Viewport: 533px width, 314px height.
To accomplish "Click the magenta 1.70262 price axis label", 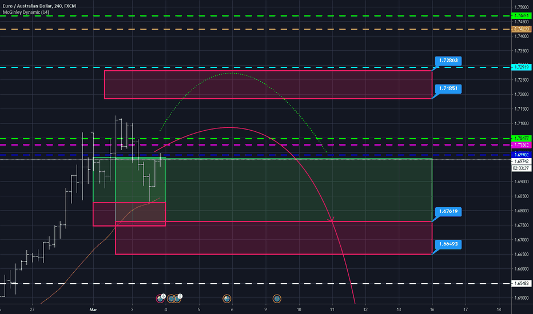I will (x=521, y=145).
